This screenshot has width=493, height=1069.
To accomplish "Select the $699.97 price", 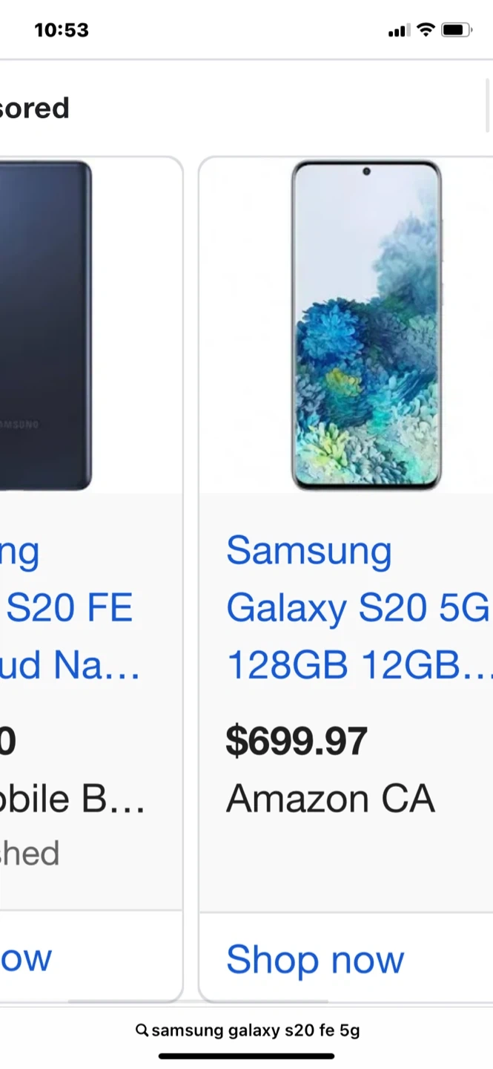I will coord(297,742).
